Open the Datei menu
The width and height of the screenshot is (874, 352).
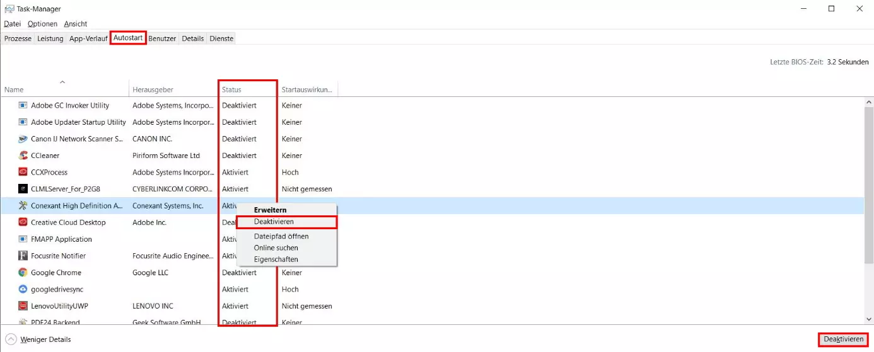pyautogui.click(x=13, y=24)
